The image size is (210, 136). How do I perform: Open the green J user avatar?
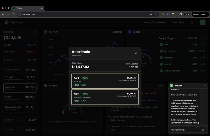point(202,22)
